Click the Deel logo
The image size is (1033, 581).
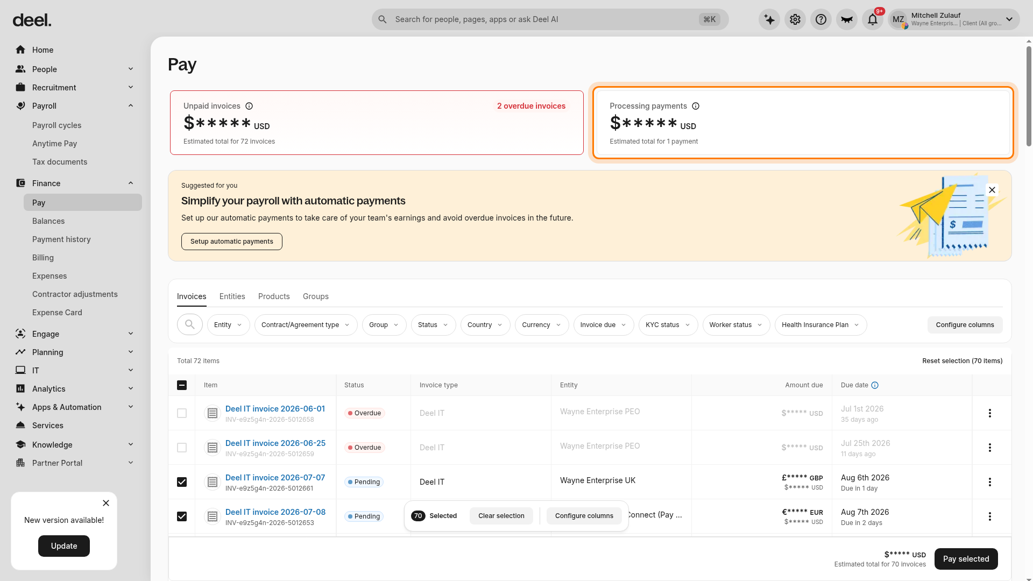(32, 20)
